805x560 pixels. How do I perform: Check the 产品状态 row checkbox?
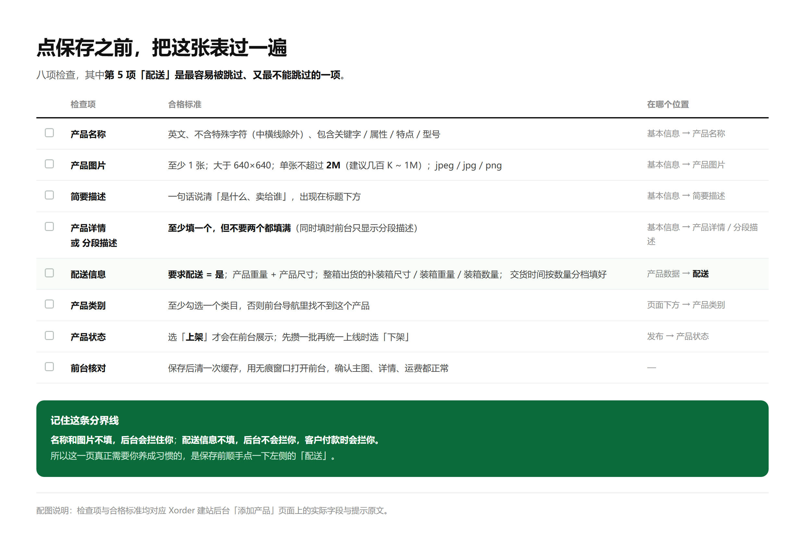coord(49,336)
